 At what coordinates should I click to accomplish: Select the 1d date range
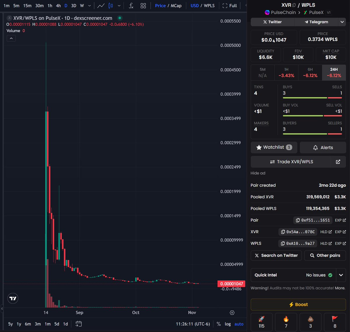click(x=66, y=324)
